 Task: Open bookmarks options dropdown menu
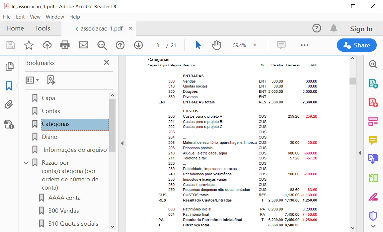coord(32,80)
